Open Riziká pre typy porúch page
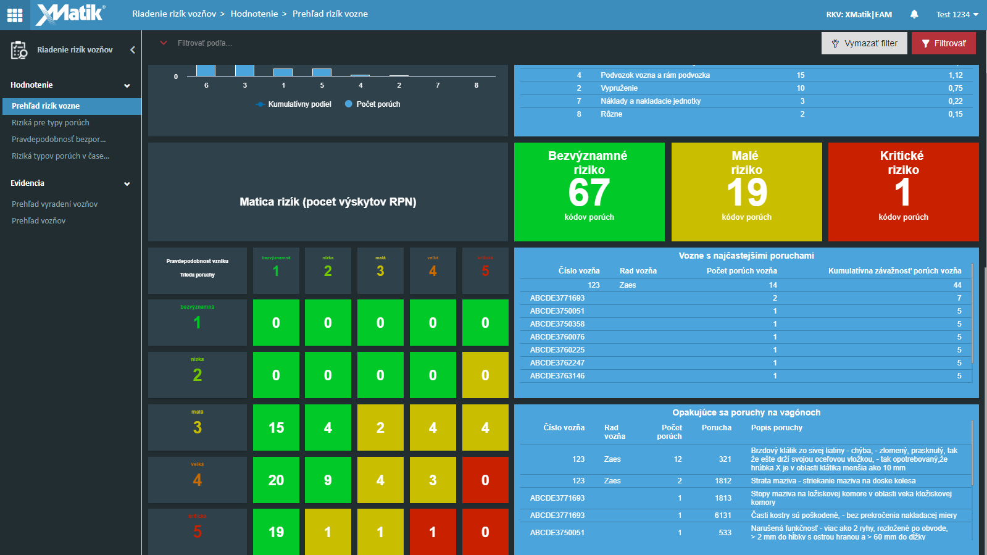The width and height of the screenshot is (987, 555). pyautogui.click(x=51, y=123)
